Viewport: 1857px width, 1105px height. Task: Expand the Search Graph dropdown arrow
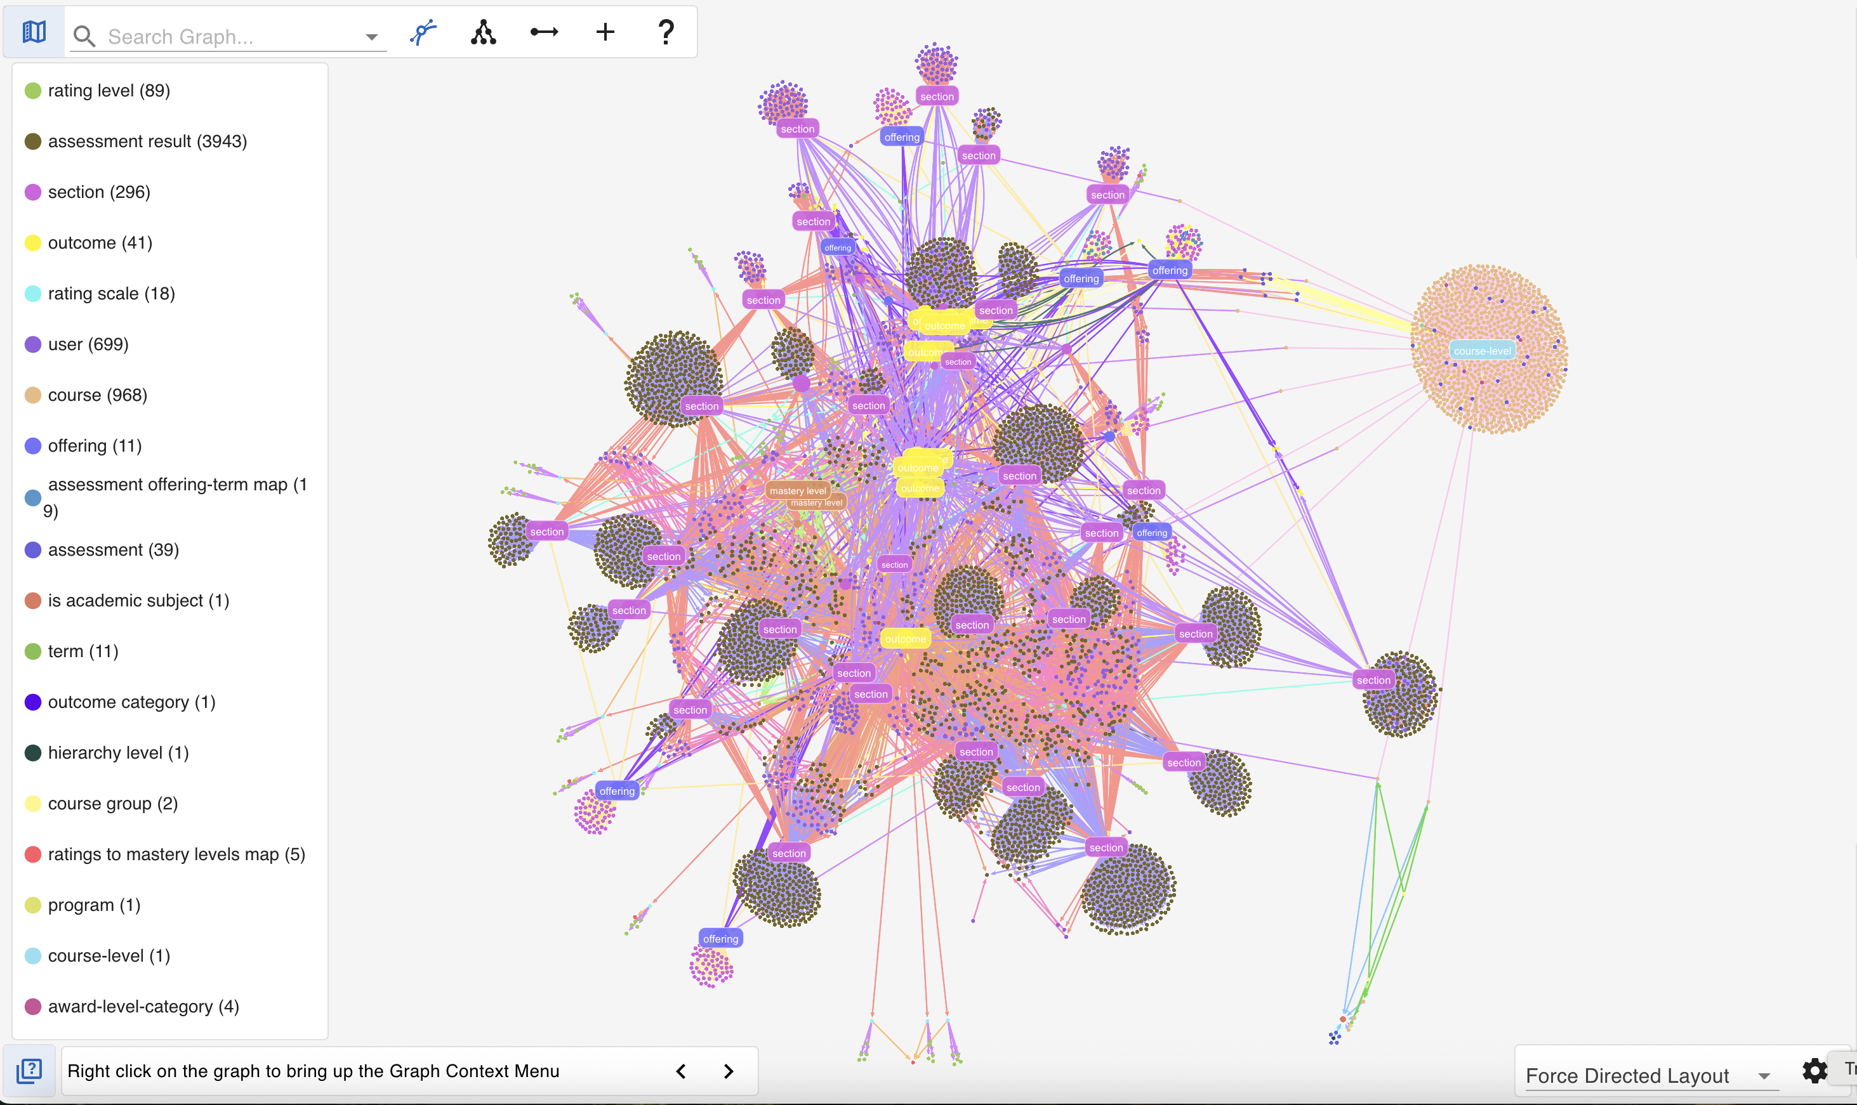point(371,37)
